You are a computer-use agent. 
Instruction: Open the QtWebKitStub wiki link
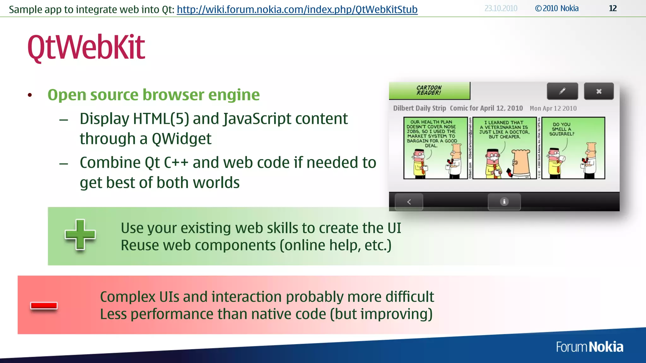[x=297, y=9]
